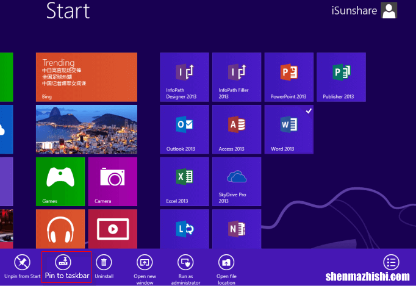Open the city night photo tile

(87, 129)
